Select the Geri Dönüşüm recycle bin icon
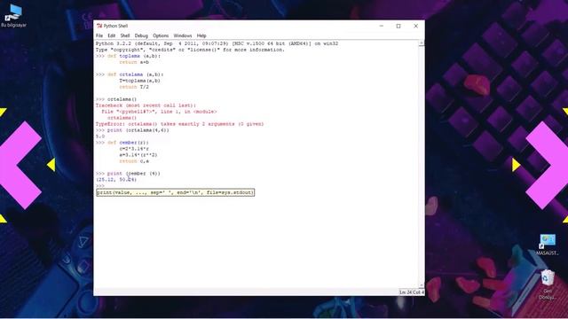 coord(548,284)
